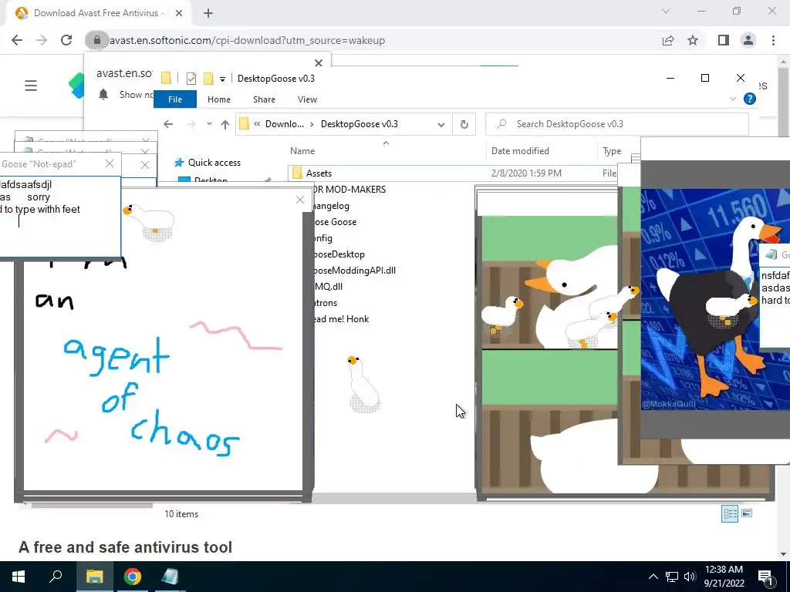The height and width of the screenshot is (592, 790).
Task: Open Chrome side panel icon
Action: point(724,40)
